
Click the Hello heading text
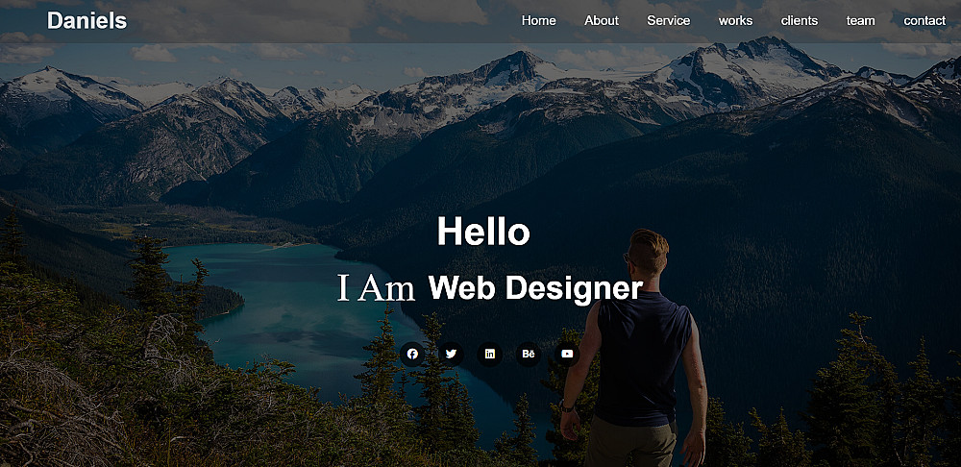483,233
